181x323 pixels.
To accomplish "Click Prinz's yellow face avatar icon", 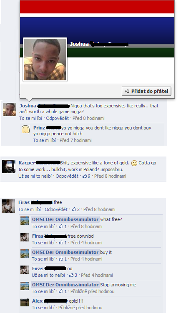I will pyautogui.click(x=25, y=129).
